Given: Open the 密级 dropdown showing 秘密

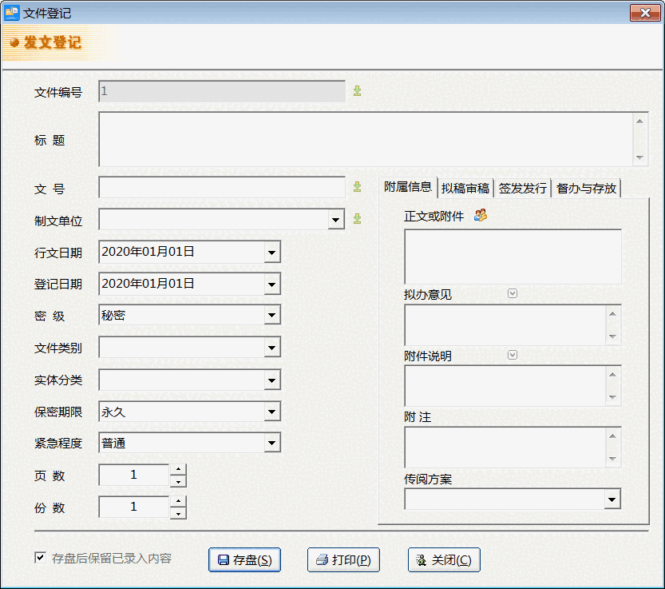Looking at the screenshot, I should [x=273, y=315].
